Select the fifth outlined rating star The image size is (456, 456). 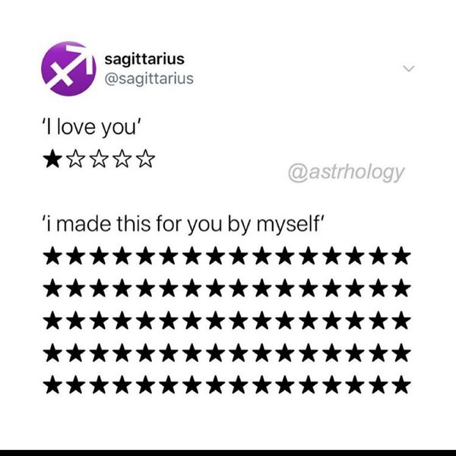(145, 159)
